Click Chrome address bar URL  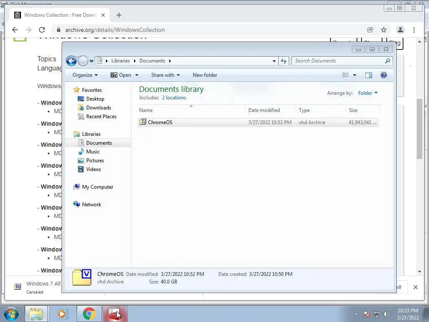tap(115, 30)
